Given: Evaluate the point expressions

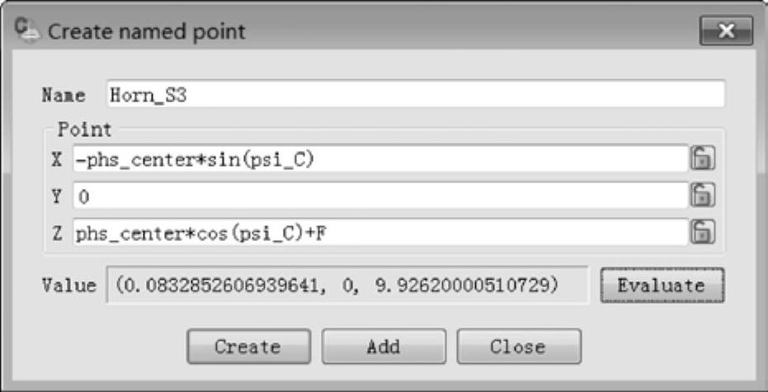Looking at the screenshot, I should [x=662, y=286].
